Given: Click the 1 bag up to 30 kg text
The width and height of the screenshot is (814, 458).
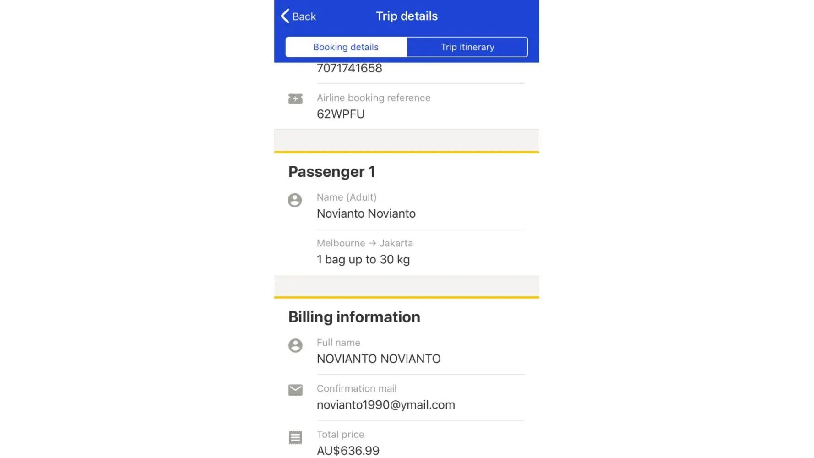Looking at the screenshot, I should coord(363,260).
